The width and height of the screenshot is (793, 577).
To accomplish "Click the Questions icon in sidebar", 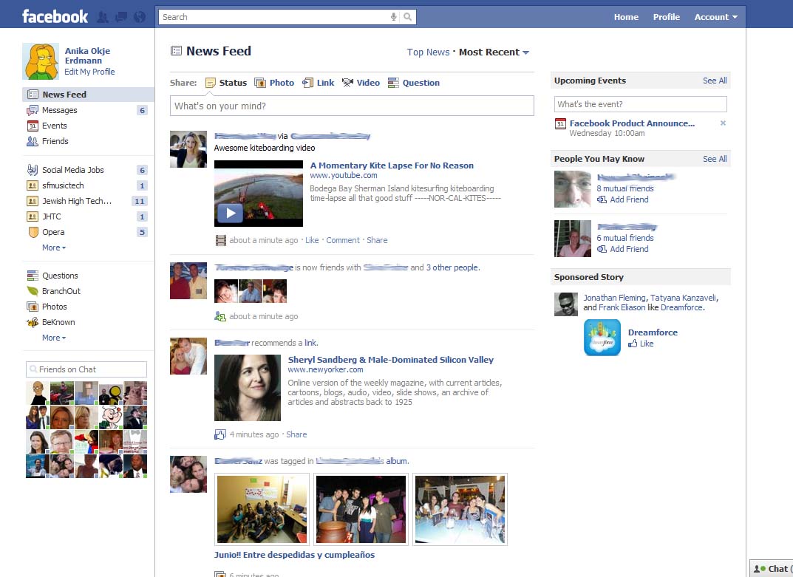I will pos(33,276).
